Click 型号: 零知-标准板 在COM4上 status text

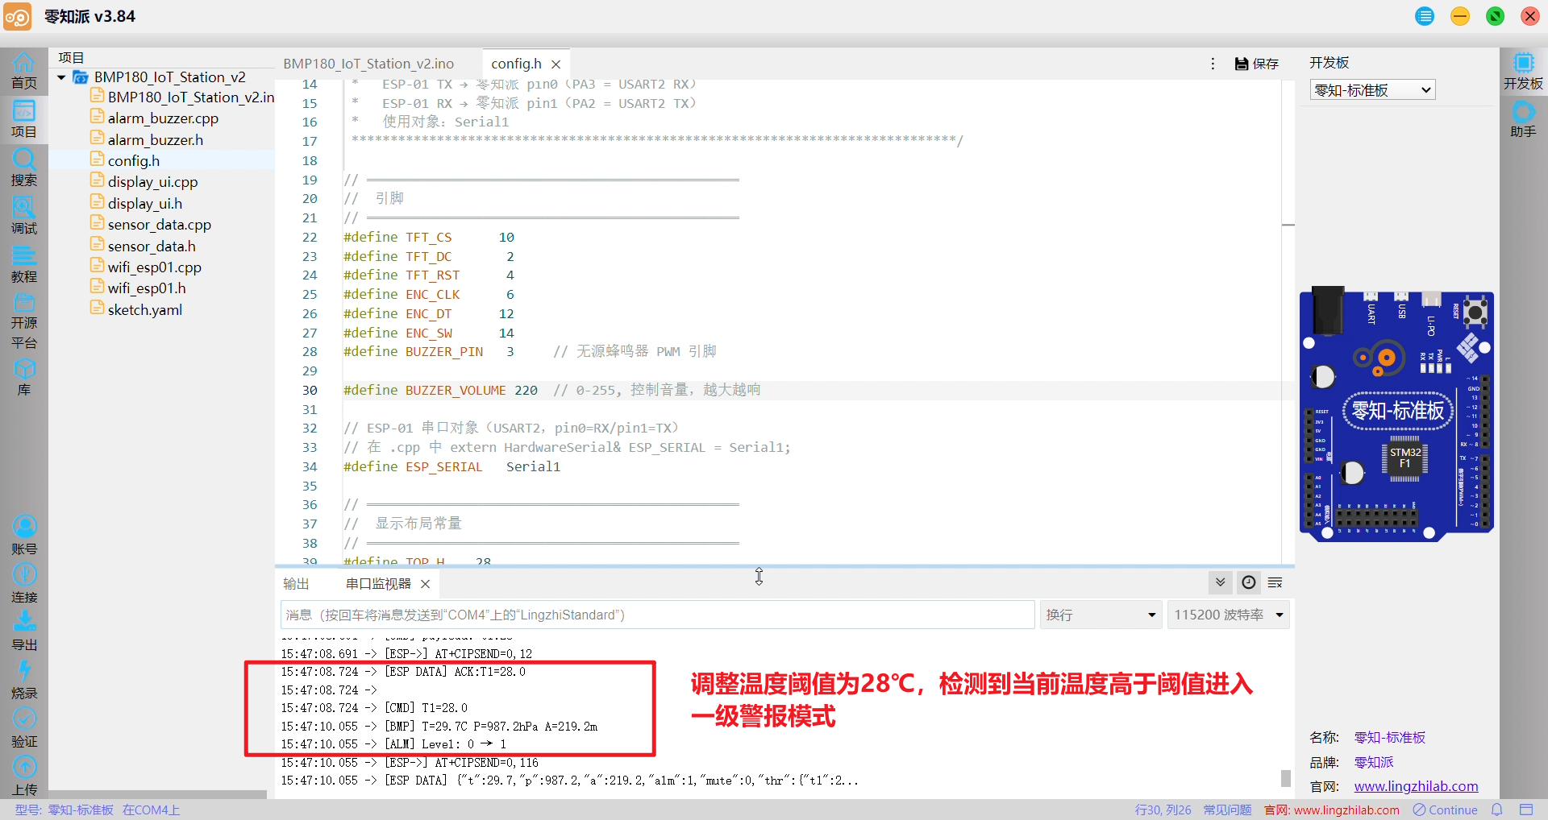(97, 810)
